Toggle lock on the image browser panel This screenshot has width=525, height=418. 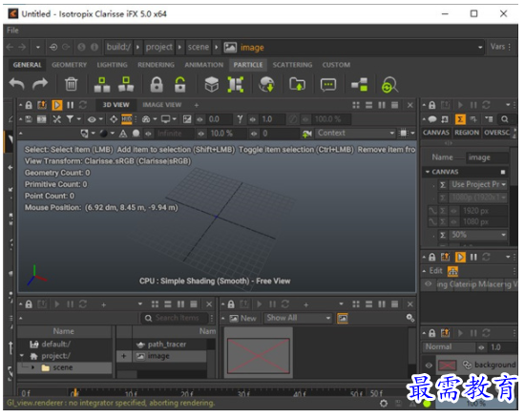(x=231, y=304)
